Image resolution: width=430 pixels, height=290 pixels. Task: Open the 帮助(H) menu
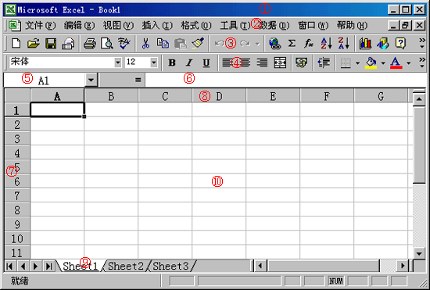352,26
